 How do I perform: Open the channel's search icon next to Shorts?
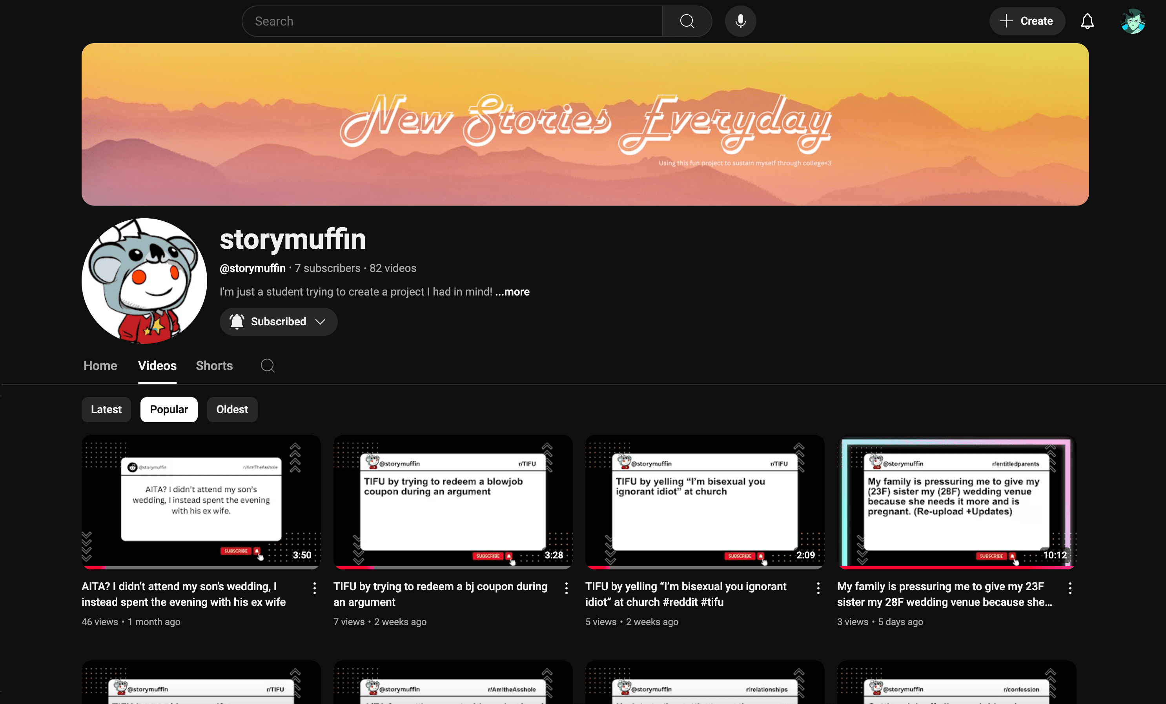(267, 365)
